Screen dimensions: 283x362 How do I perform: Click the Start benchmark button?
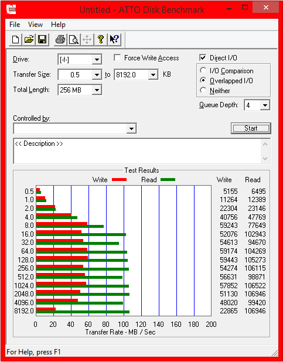point(251,128)
